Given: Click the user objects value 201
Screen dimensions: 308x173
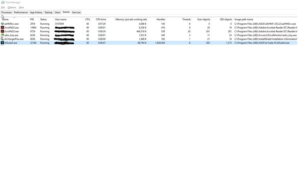Looking at the screenshot, I should [x=208, y=31].
